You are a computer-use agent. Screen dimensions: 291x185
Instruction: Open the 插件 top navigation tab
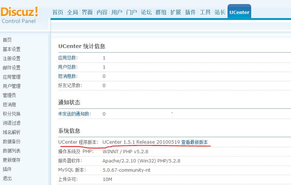190,12
